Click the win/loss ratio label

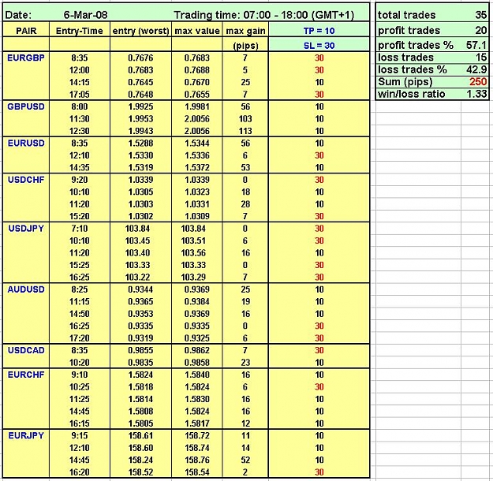[412, 94]
